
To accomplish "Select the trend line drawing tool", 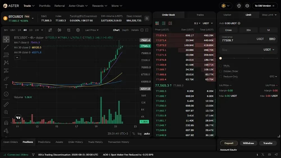I will pos(6,47).
